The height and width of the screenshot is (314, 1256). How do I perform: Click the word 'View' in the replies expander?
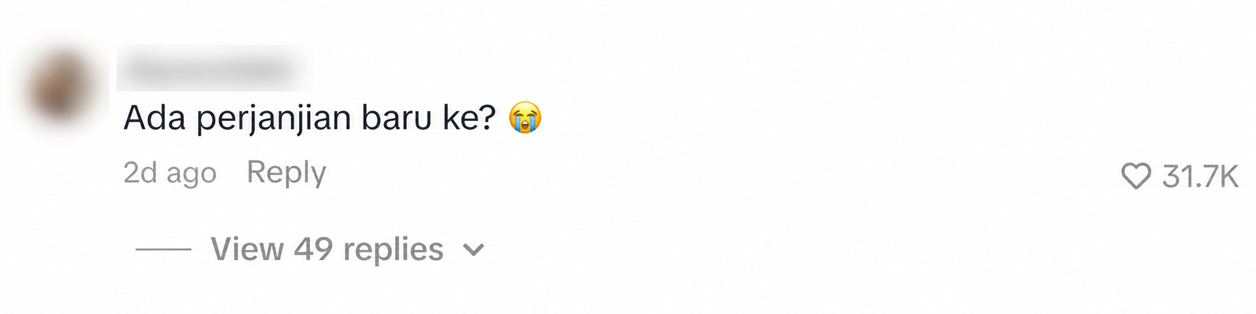247,249
